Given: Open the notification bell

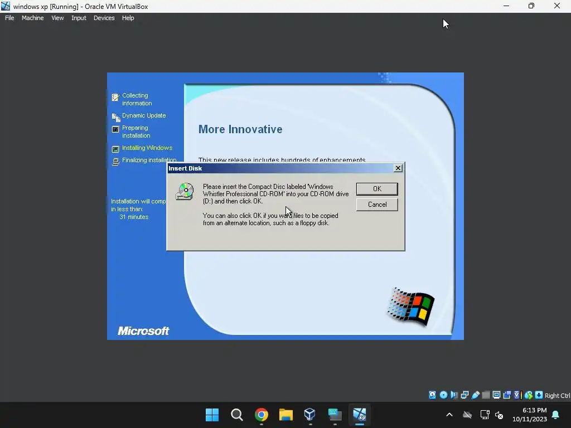Looking at the screenshot, I should click(556, 415).
